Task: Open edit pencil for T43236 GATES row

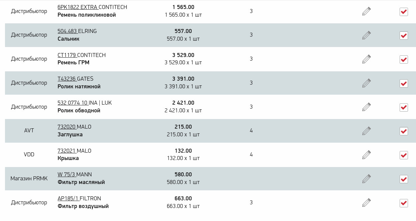Action: (x=366, y=83)
